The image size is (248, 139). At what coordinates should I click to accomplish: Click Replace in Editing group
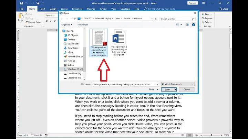pyautogui.click(x=207, y=18)
